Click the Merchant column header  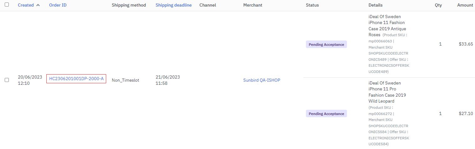[253, 5]
